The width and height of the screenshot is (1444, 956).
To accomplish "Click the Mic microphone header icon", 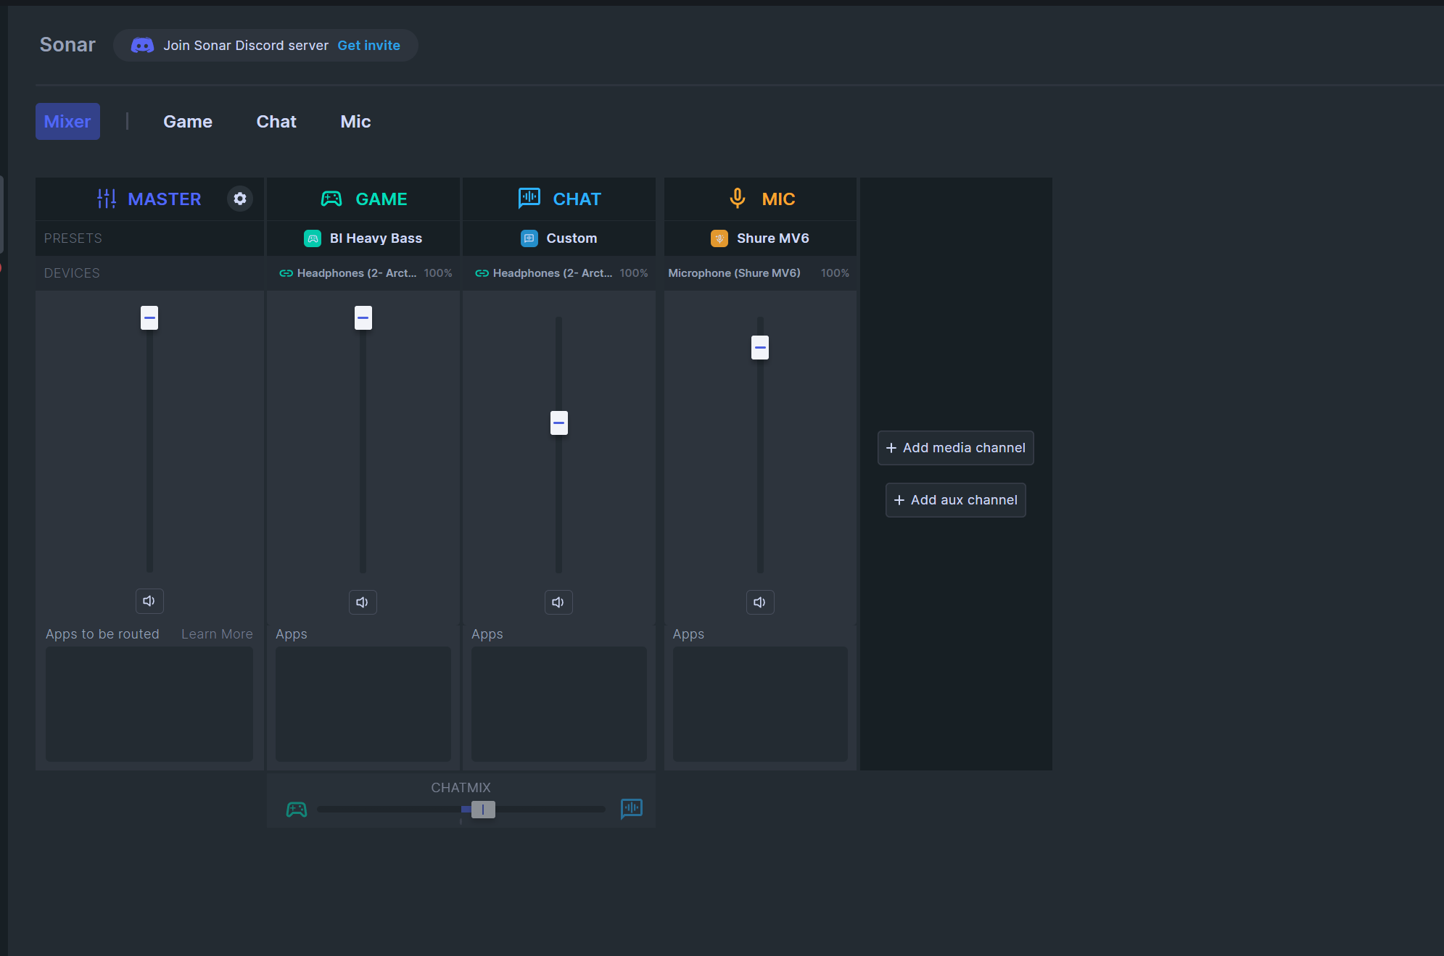I will (x=737, y=198).
